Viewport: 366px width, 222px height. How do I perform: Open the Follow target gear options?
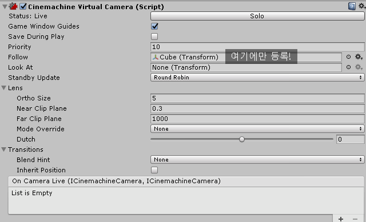359,57
